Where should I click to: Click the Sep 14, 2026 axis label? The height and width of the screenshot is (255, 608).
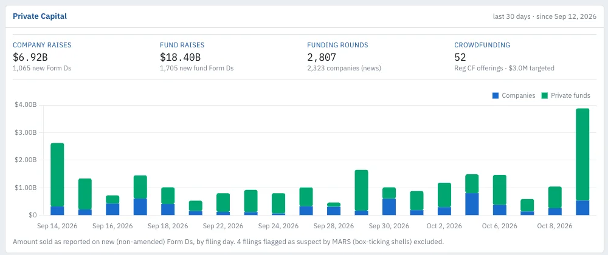click(x=57, y=226)
